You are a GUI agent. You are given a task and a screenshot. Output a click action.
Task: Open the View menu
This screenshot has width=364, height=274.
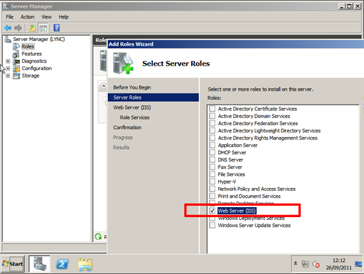pyautogui.click(x=46, y=17)
